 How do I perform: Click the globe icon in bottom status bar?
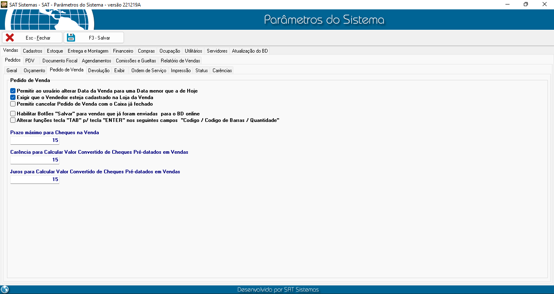[5, 290]
